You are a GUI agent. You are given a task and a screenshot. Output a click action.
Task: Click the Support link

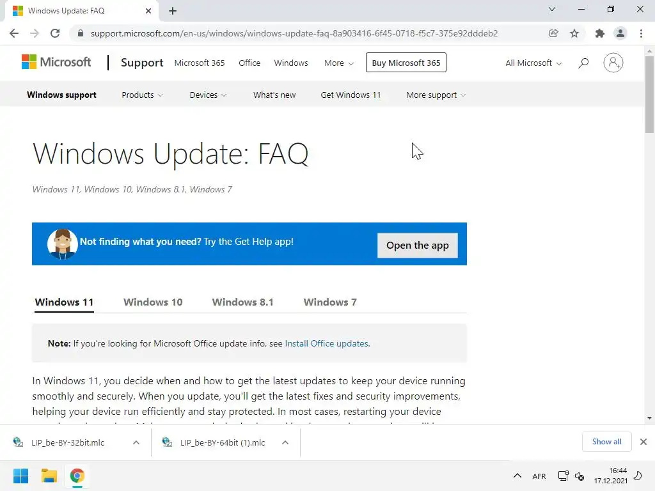point(142,63)
